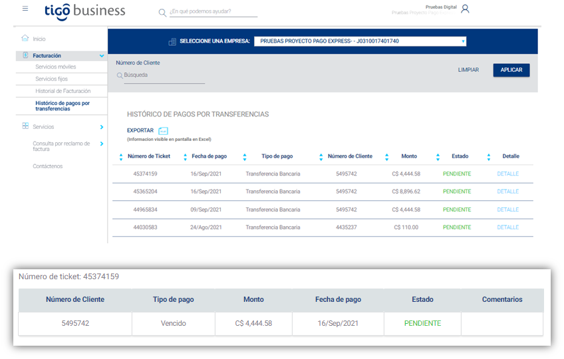Sort by Fecha de pago arrows
Image resolution: width=564 pixels, height=359 pixels.
click(x=186, y=157)
